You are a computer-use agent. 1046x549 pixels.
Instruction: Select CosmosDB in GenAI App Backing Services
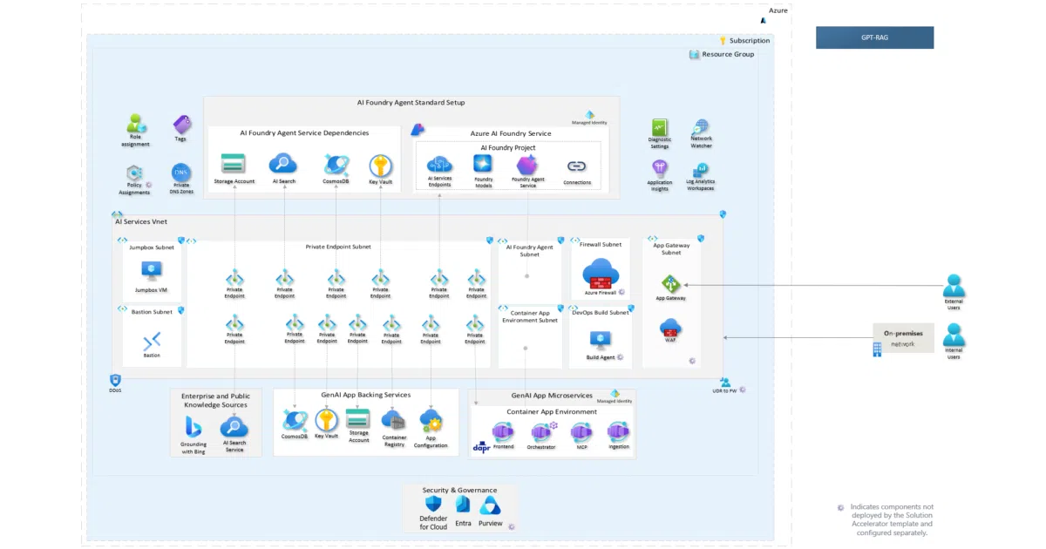click(295, 421)
